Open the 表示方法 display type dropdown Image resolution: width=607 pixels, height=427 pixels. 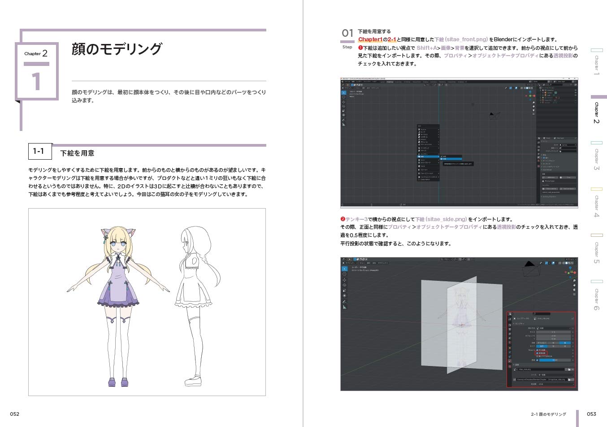click(555, 328)
